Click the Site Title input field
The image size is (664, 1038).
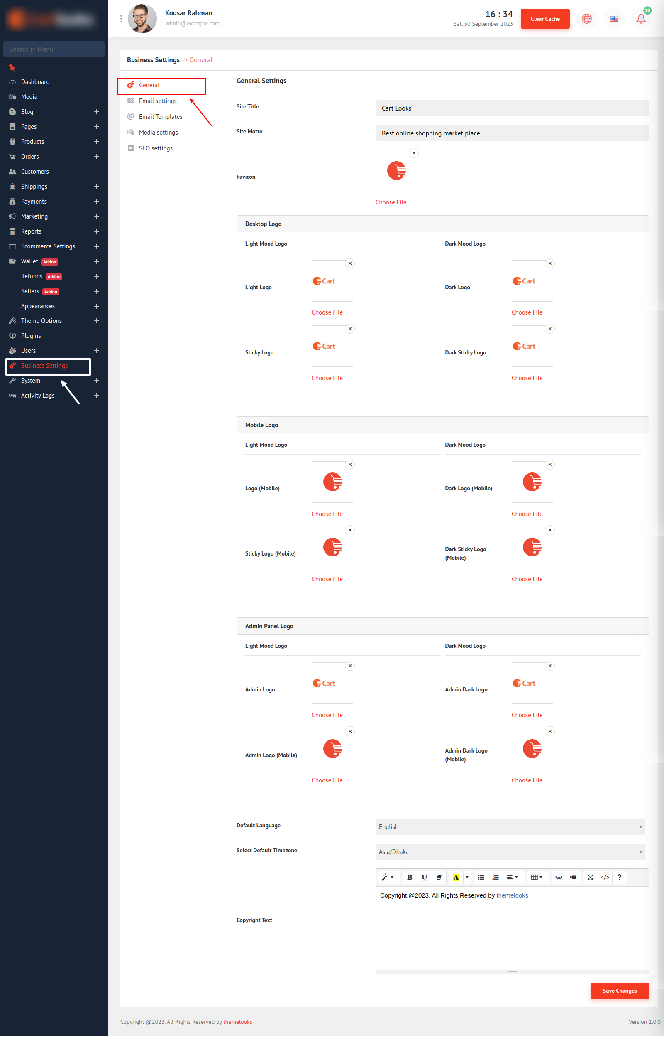[512, 108]
